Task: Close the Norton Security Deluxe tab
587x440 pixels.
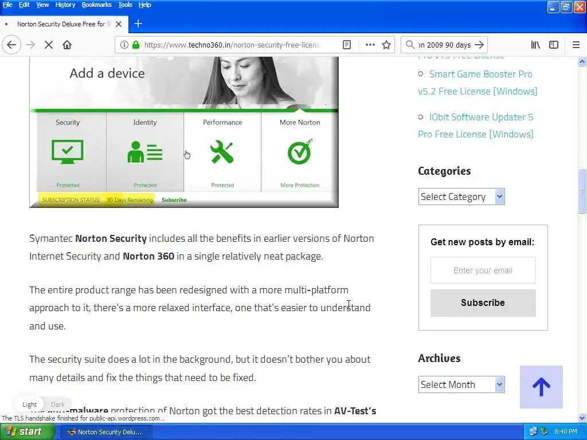Action: pos(119,24)
